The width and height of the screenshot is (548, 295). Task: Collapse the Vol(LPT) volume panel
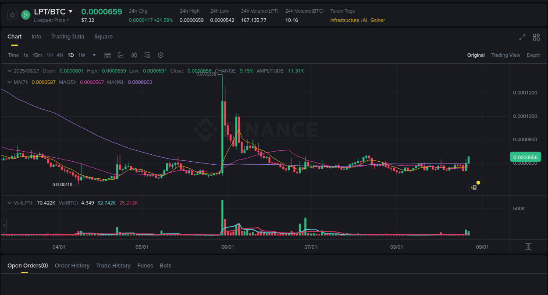click(10, 202)
